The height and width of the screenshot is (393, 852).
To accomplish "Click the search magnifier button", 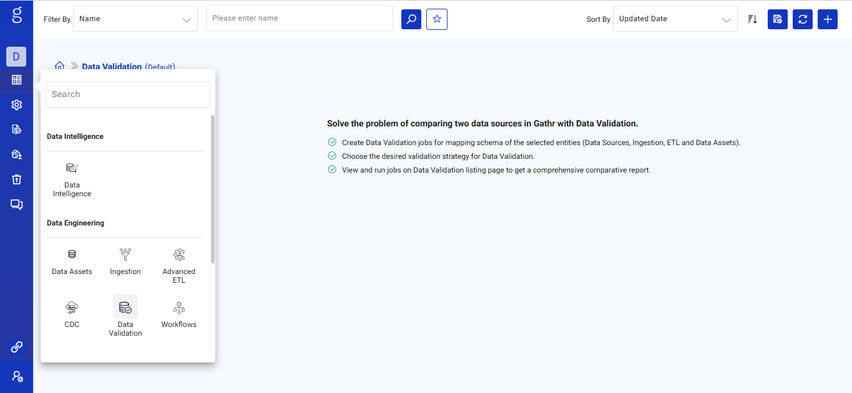I will pyautogui.click(x=411, y=19).
